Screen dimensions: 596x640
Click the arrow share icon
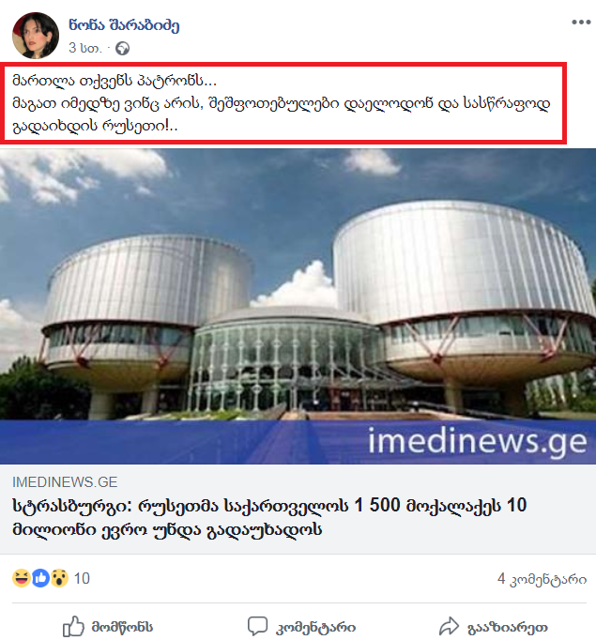[449, 626]
